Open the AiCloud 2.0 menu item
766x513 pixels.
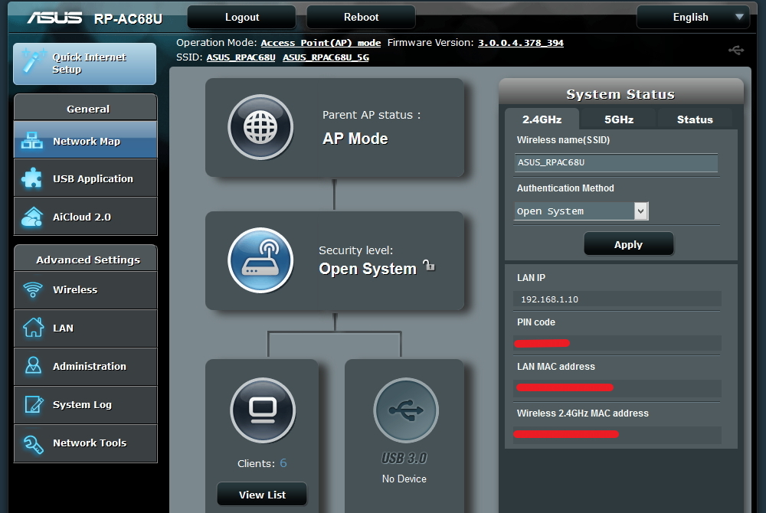coord(86,217)
